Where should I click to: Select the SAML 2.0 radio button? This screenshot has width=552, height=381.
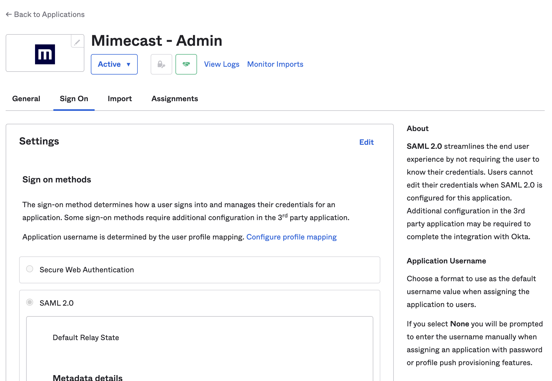[x=30, y=302]
